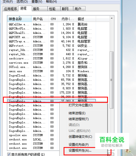Image resolution: width=136 pixels, height=156 pixels.
Task: Open the 选项(O) menu
Action: [22, 2]
